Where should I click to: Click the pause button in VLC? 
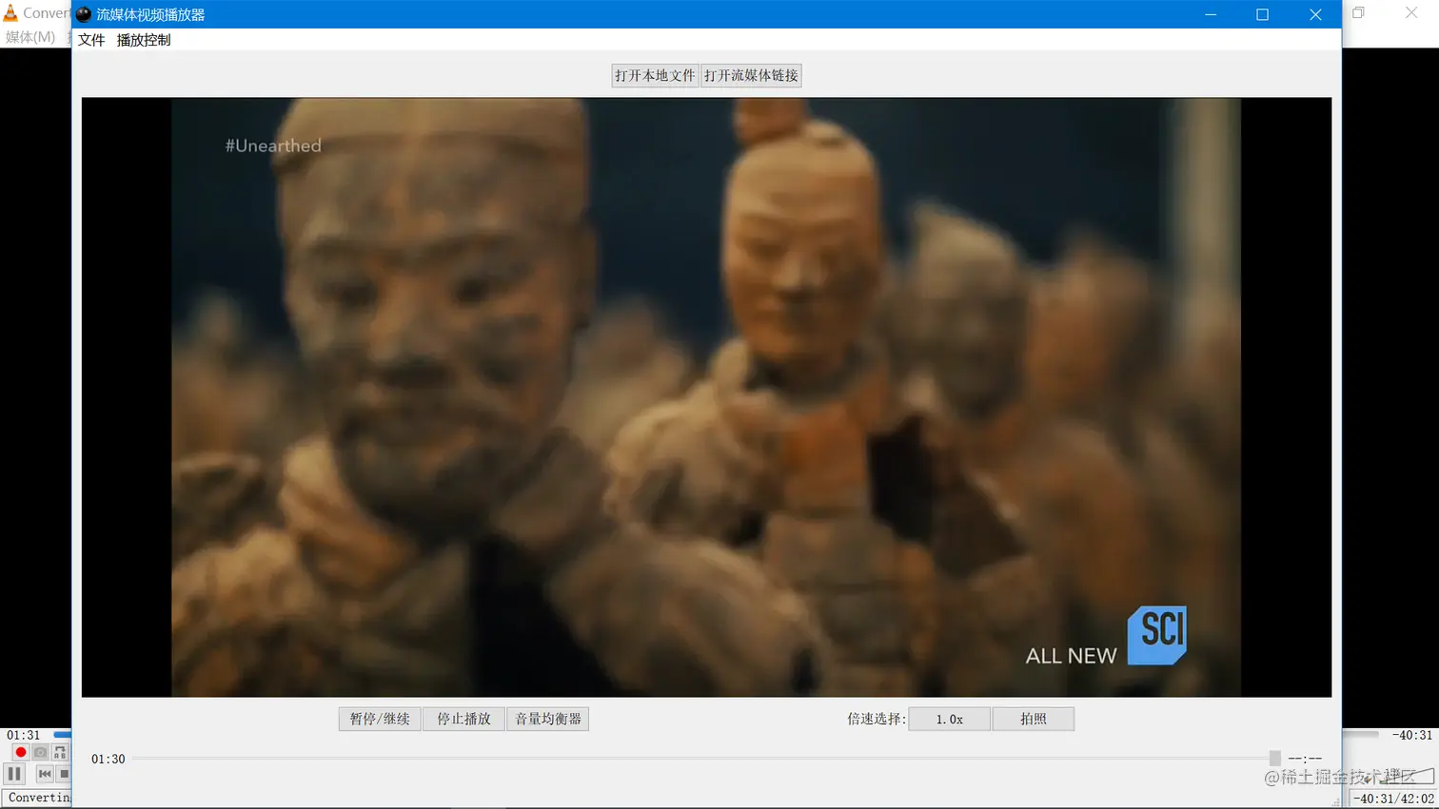(14, 774)
